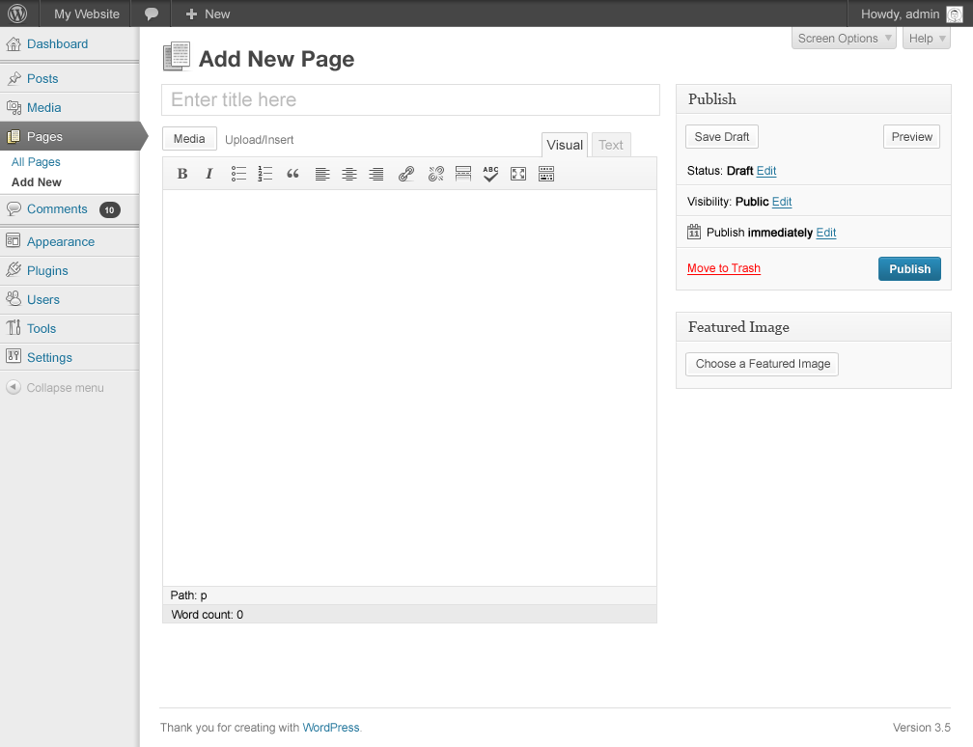Image resolution: width=973 pixels, height=747 pixels.
Task: Click the page title input field
Action: pyautogui.click(x=410, y=100)
